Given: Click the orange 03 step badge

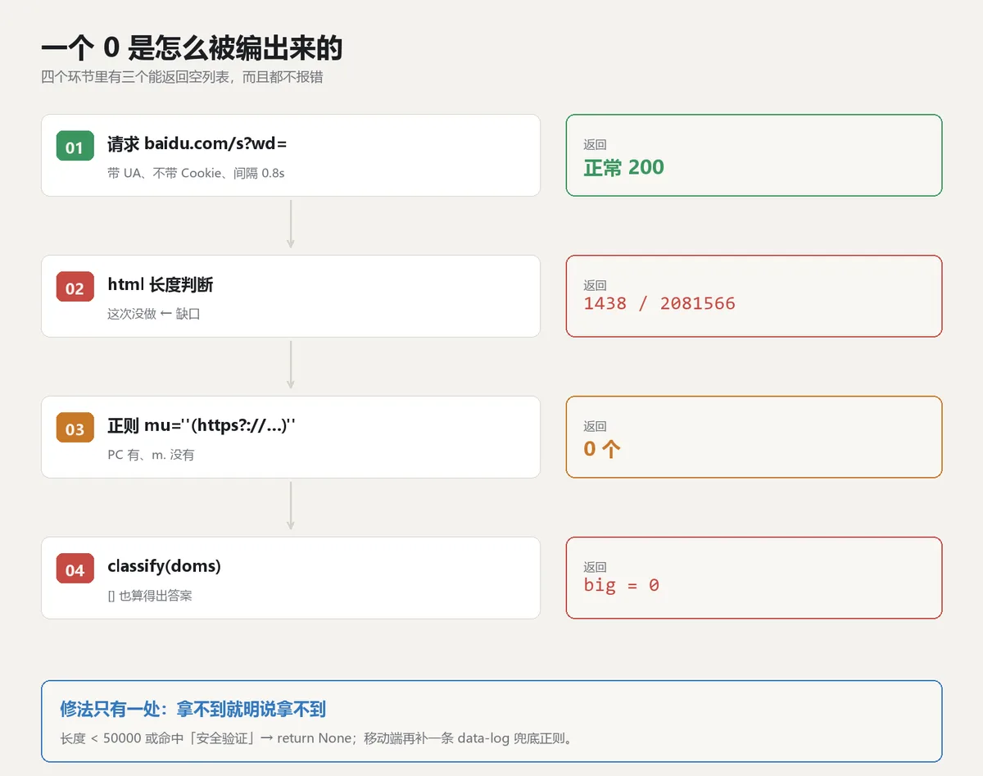Looking at the screenshot, I should pos(75,429).
